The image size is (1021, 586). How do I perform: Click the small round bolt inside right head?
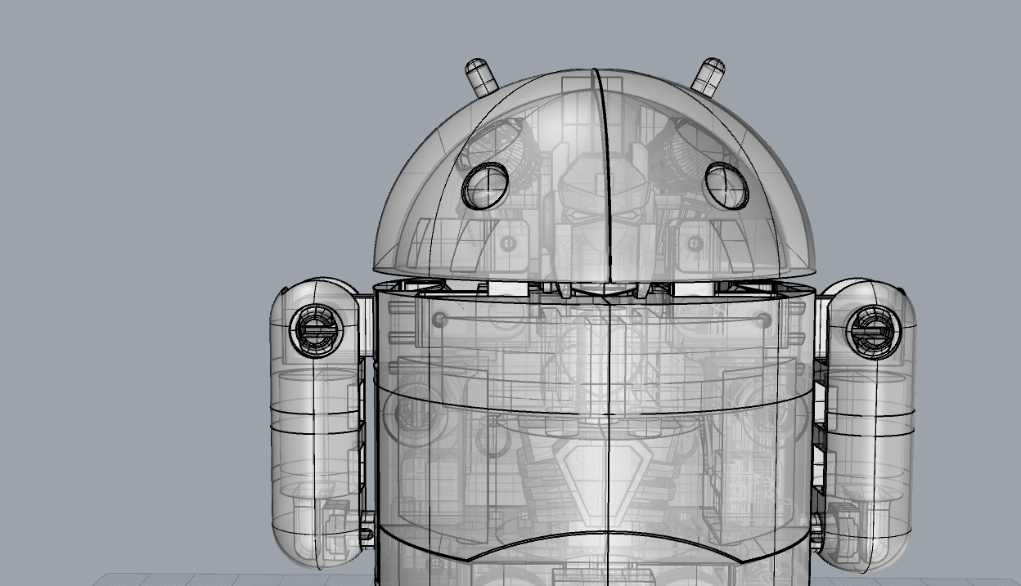click(695, 243)
